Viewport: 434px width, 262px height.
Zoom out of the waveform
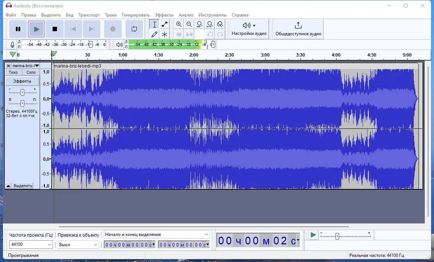click(x=189, y=24)
